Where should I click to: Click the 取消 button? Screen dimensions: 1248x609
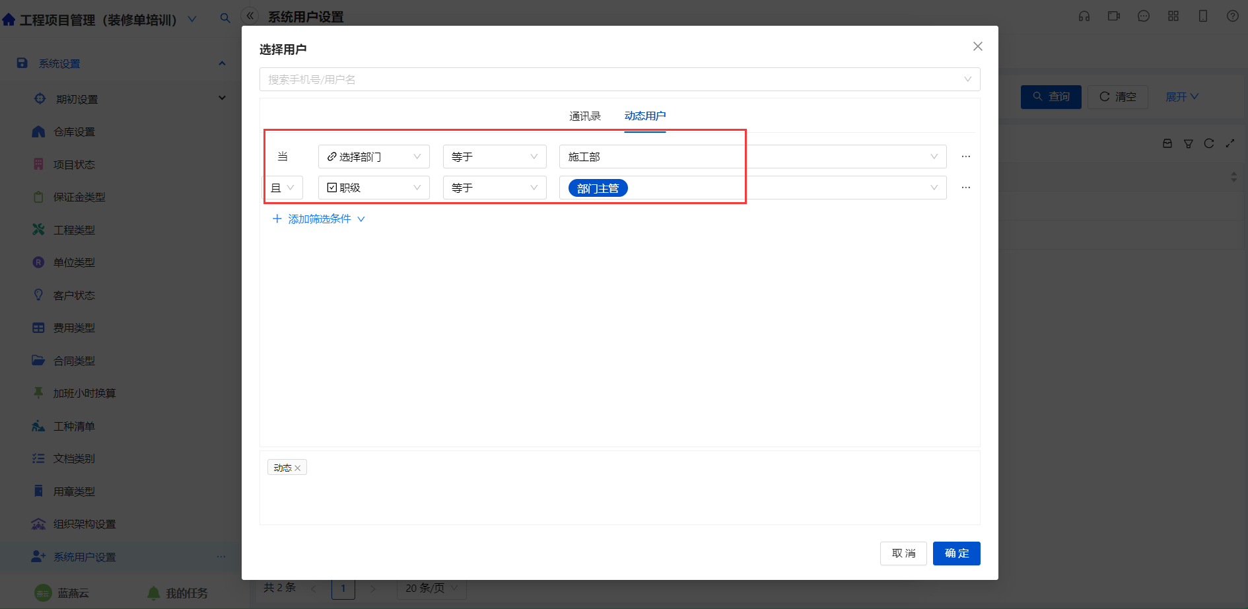(x=903, y=554)
